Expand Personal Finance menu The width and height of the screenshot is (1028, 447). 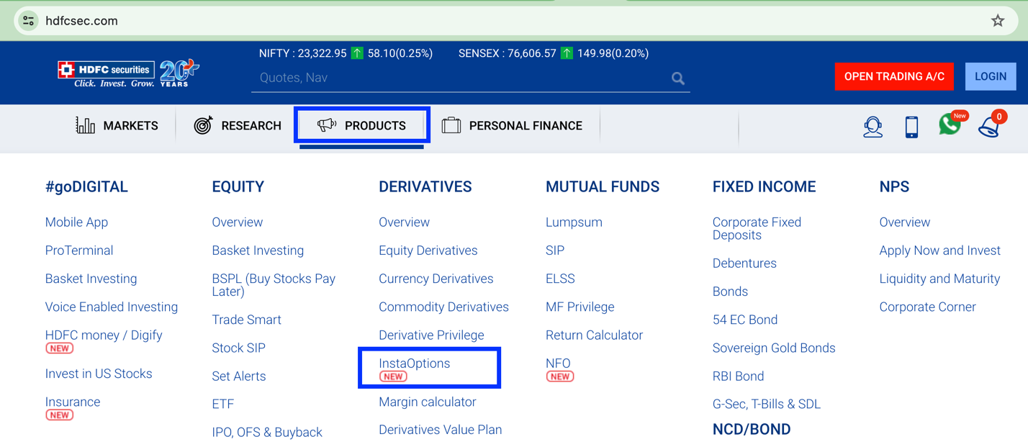(512, 126)
